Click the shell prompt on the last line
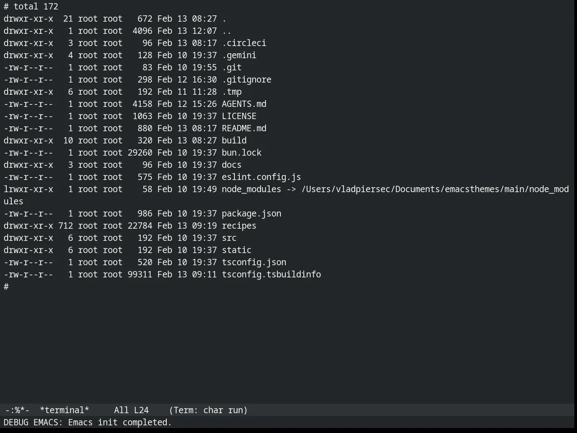The image size is (577, 433). (6, 286)
